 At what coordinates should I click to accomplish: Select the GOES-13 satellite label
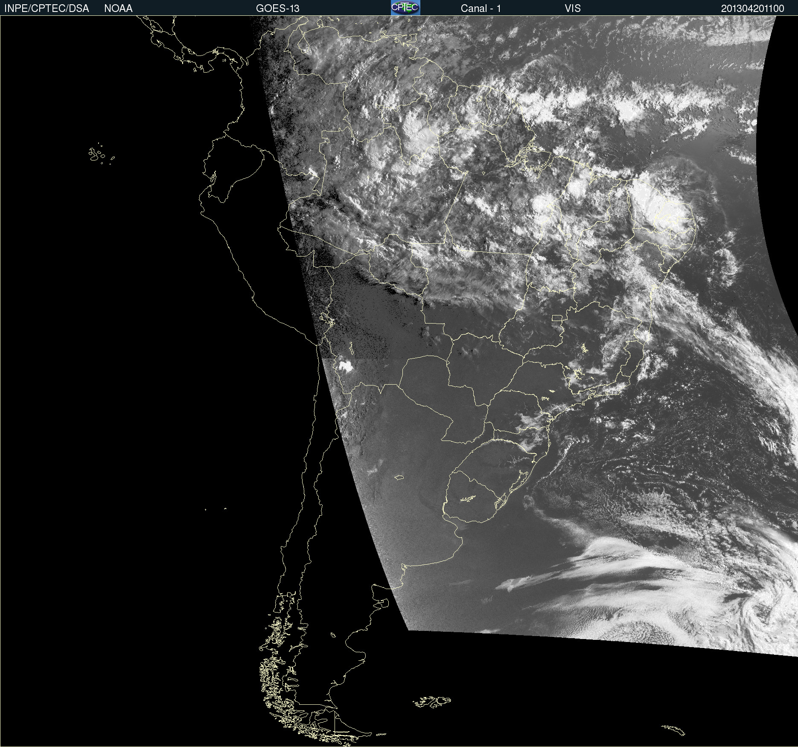pyautogui.click(x=278, y=9)
